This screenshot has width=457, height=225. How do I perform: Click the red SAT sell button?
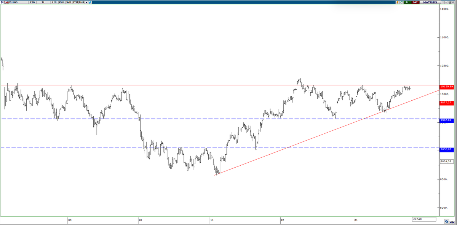tap(415, 2)
